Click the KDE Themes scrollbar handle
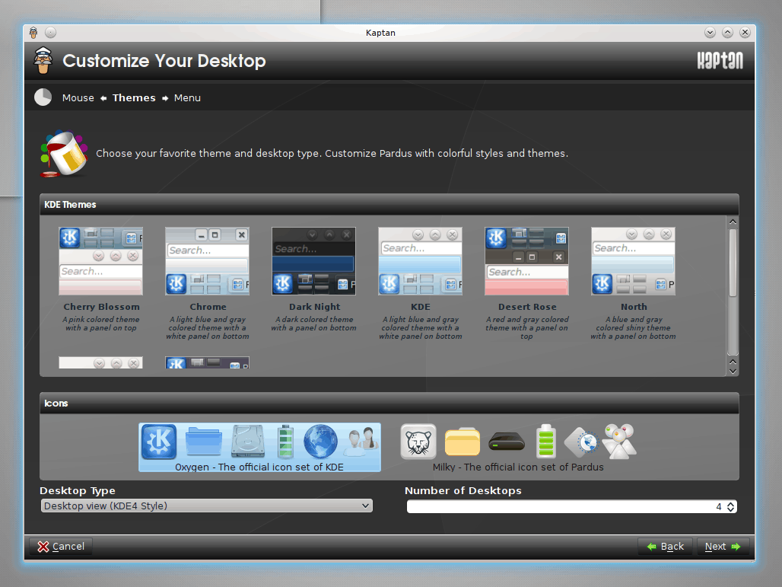Viewport: 782px width, 587px height. 733,263
